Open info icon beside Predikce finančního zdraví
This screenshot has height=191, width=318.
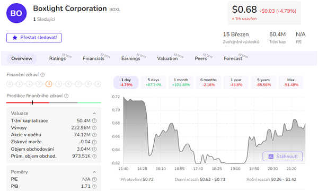tap(66, 96)
